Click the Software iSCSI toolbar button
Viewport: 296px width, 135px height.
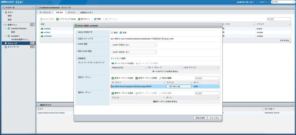[x=66, y=19]
